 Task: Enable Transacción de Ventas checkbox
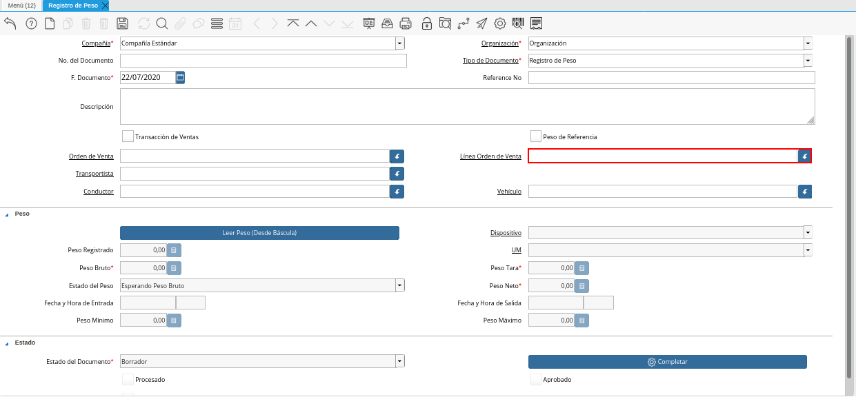click(x=128, y=136)
